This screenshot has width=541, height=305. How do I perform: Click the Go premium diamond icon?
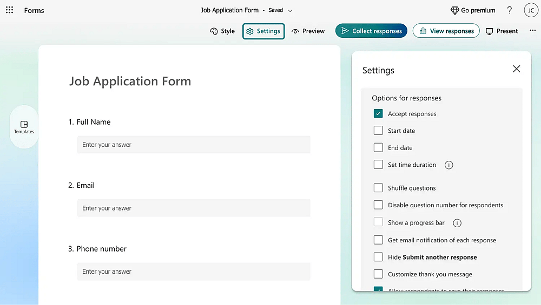[455, 10]
